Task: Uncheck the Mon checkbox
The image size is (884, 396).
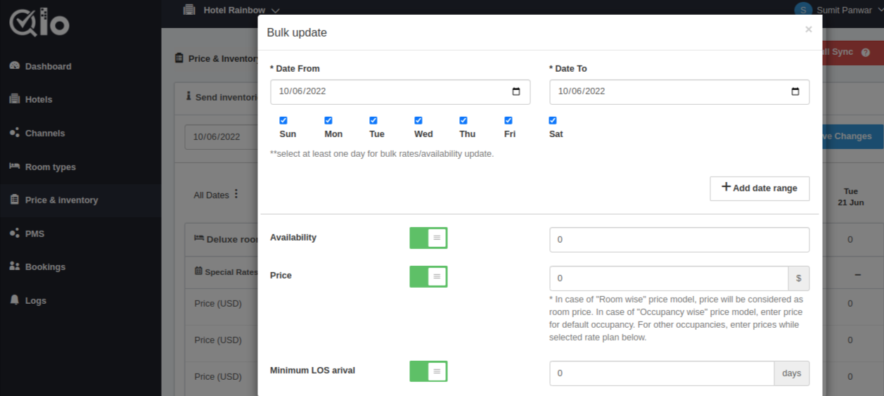Action: point(328,120)
